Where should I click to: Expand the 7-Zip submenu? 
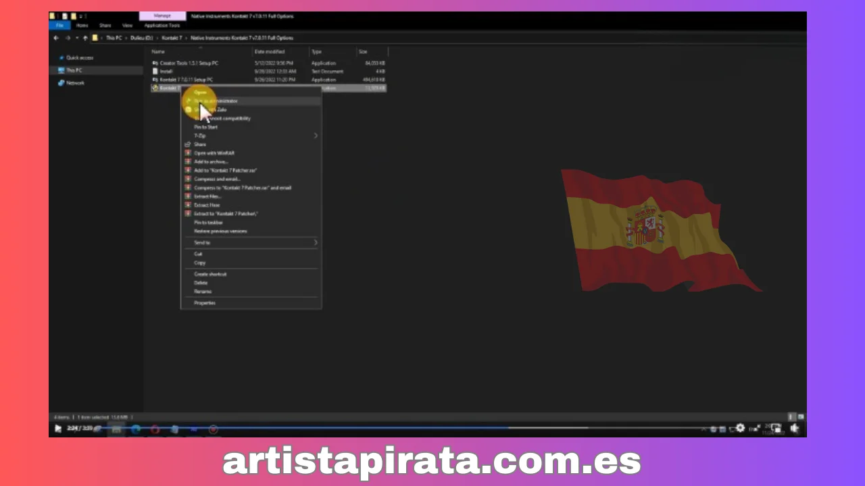[x=251, y=136]
